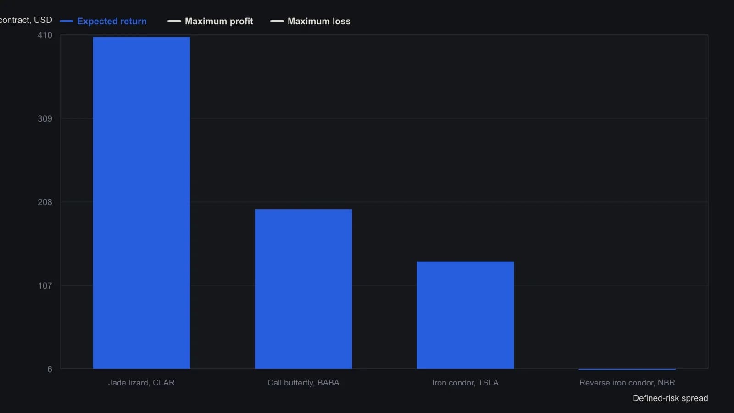The height and width of the screenshot is (413, 734).
Task: Click the 'Reverse iron condor, NBR' axis label
Action: (x=627, y=383)
